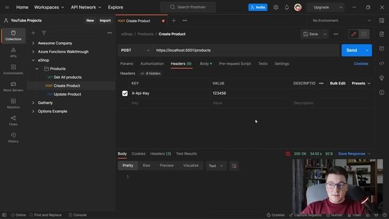Open the Monitors sidebar panel

tap(13, 103)
